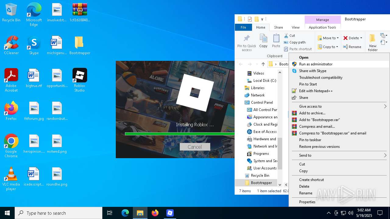Click the Roblox install progress bar
This screenshot has width=390, height=219.
click(x=180, y=134)
